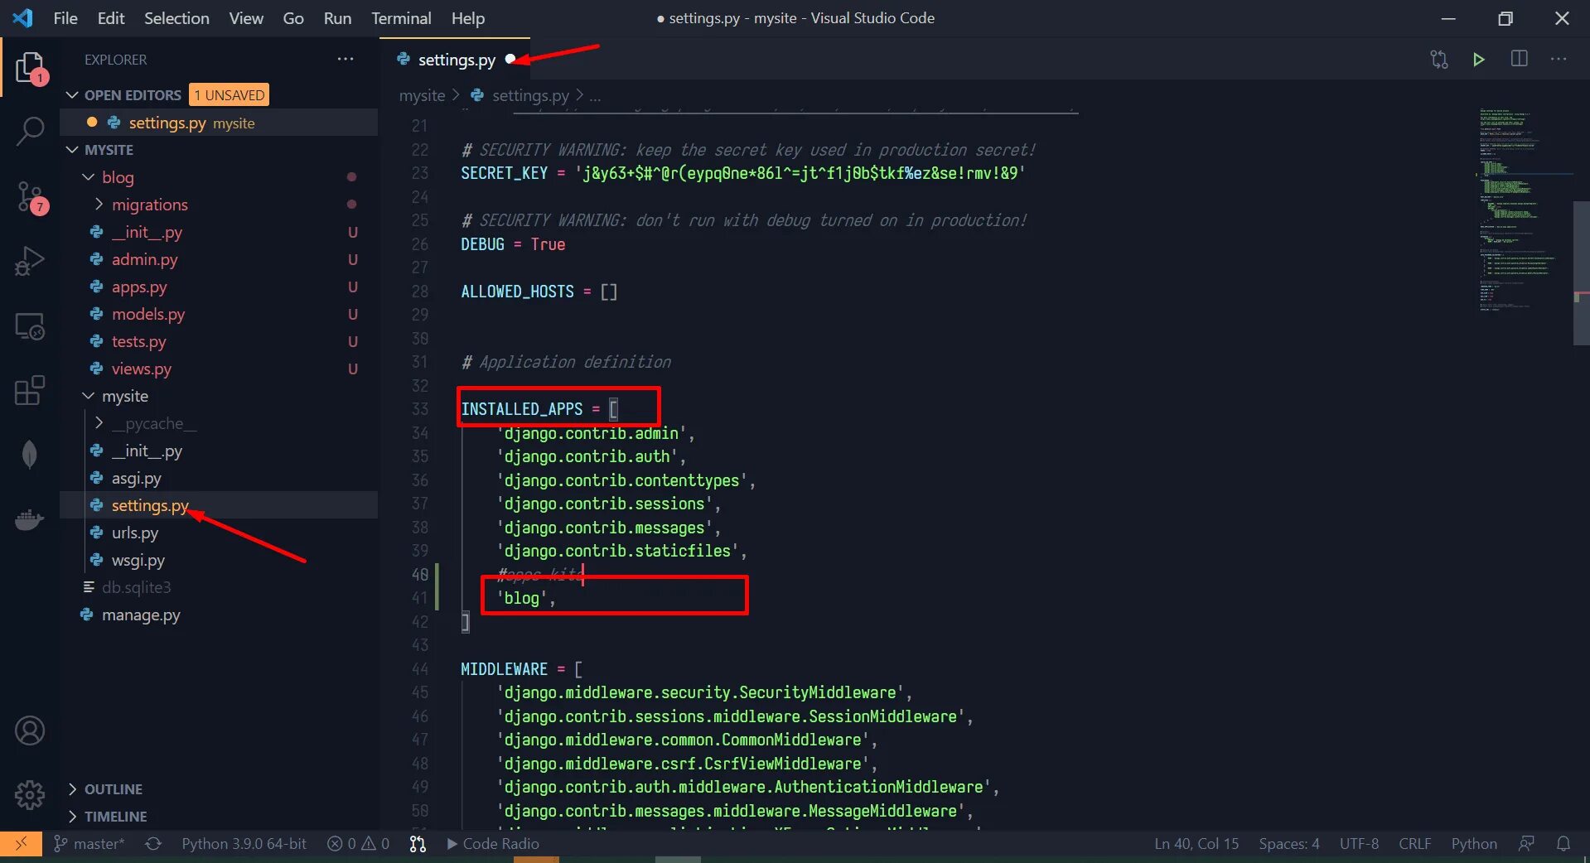The height and width of the screenshot is (863, 1590).
Task: Synchronize changes icon in status bar
Action: coord(153,843)
